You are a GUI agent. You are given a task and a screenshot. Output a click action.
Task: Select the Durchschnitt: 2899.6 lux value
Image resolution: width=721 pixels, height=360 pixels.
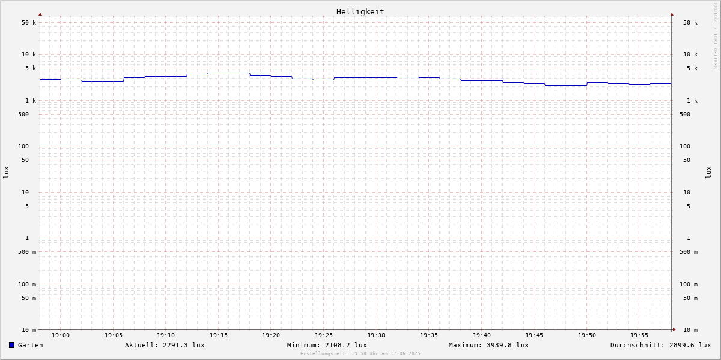click(661, 345)
